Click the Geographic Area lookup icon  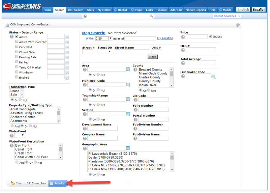coord(128,148)
